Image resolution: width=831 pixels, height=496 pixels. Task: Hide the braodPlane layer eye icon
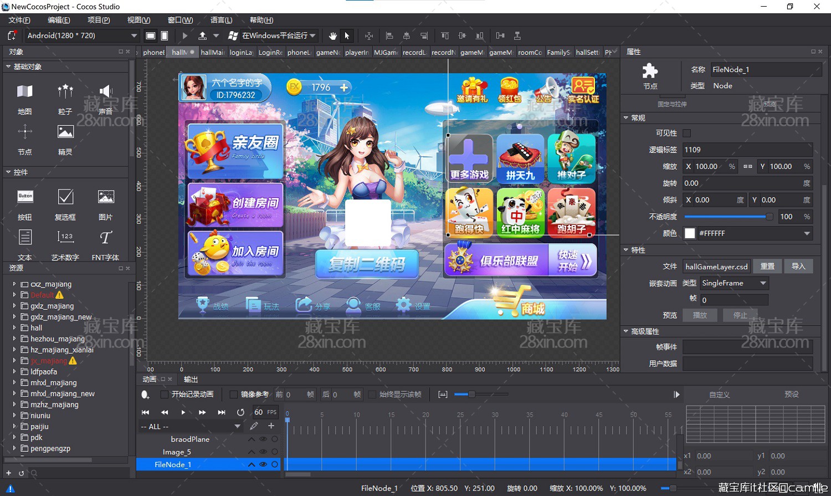[x=263, y=439]
